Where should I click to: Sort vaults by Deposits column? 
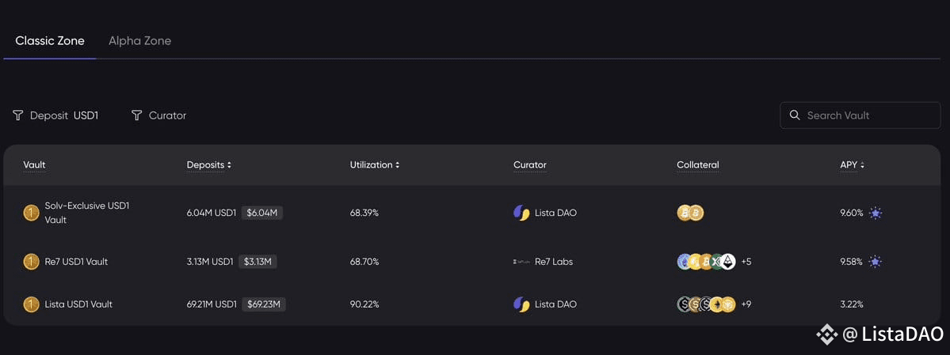tap(209, 164)
